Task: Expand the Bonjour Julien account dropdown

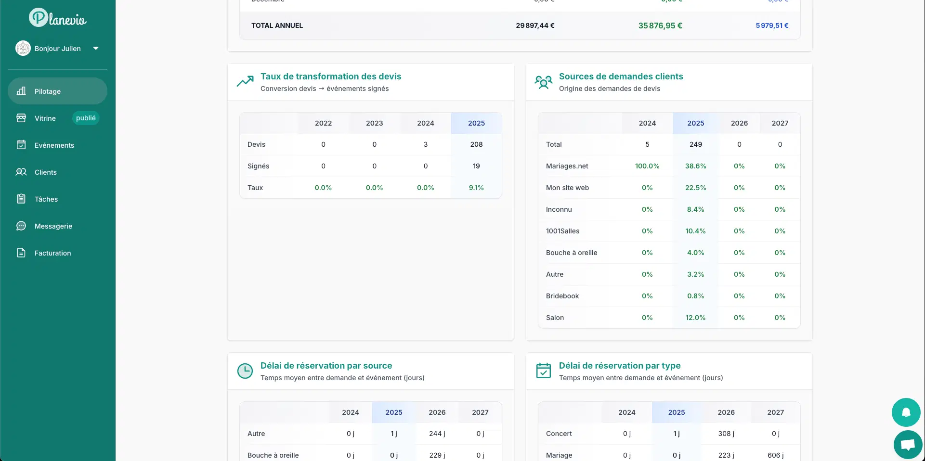Action: (x=96, y=48)
